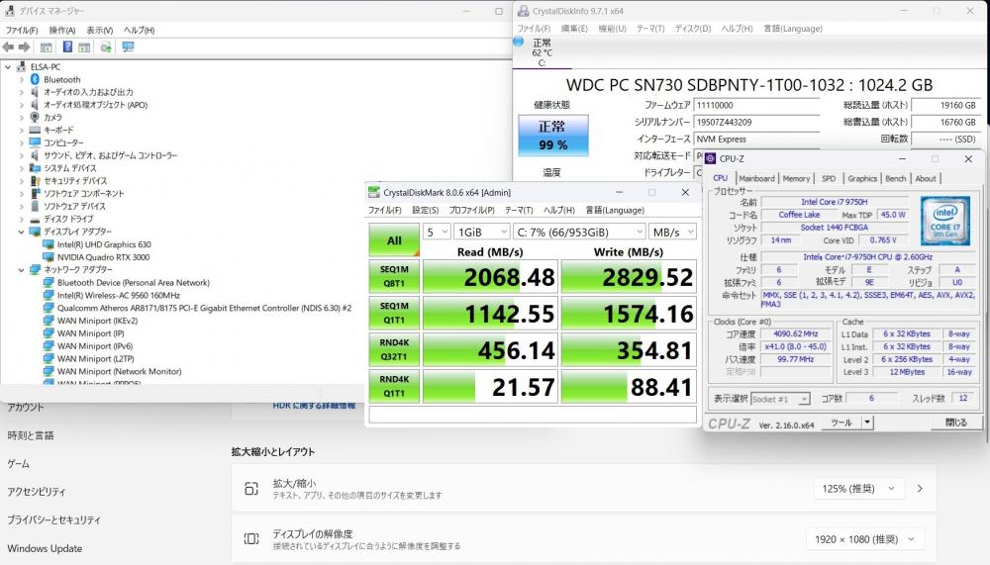Open the 1GiB test size dropdown
Viewport: 990px width, 565px height.
[x=482, y=233]
